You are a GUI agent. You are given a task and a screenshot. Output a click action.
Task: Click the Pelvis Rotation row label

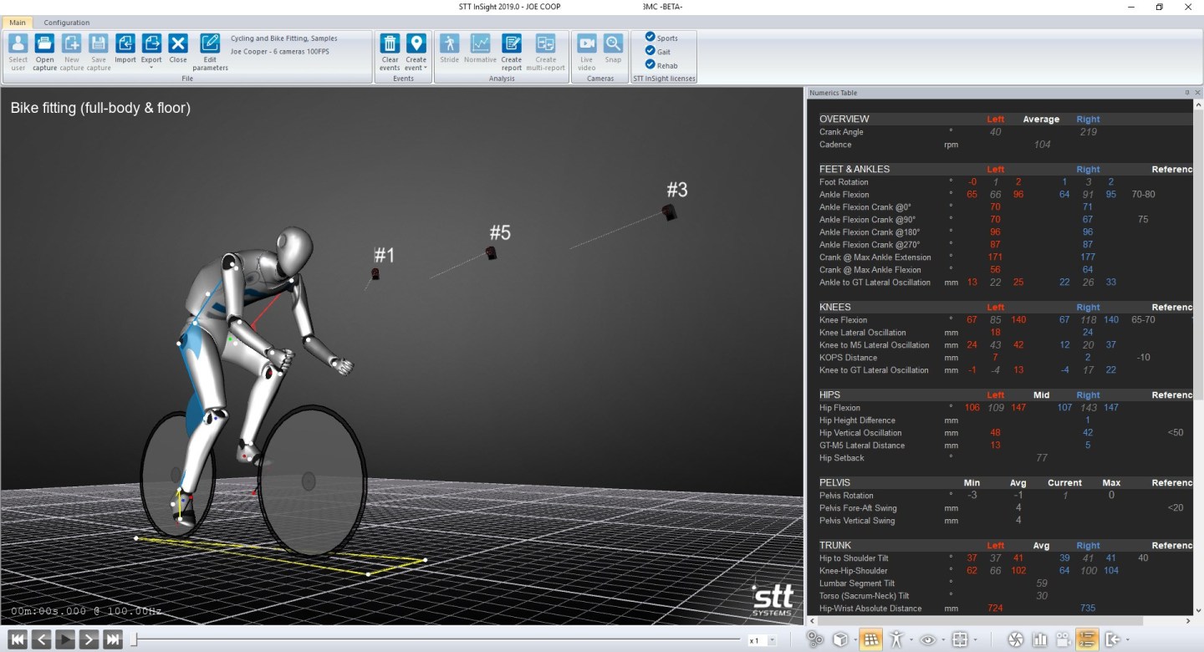pos(846,496)
